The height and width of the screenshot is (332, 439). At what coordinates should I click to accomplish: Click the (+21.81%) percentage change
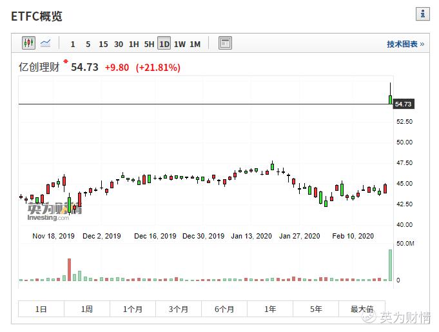click(158, 68)
